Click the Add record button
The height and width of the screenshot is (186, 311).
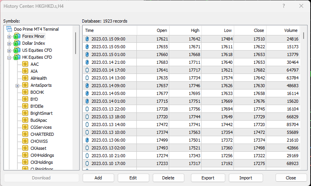tap(98, 178)
